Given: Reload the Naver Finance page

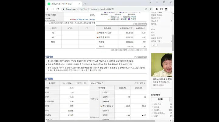Looking at the screenshot, I should 57,9.
